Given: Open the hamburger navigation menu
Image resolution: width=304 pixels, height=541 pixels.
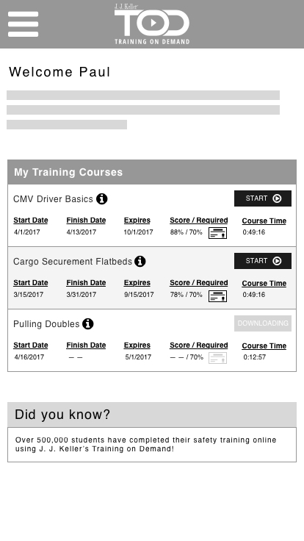Looking at the screenshot, I should [23, 24].
